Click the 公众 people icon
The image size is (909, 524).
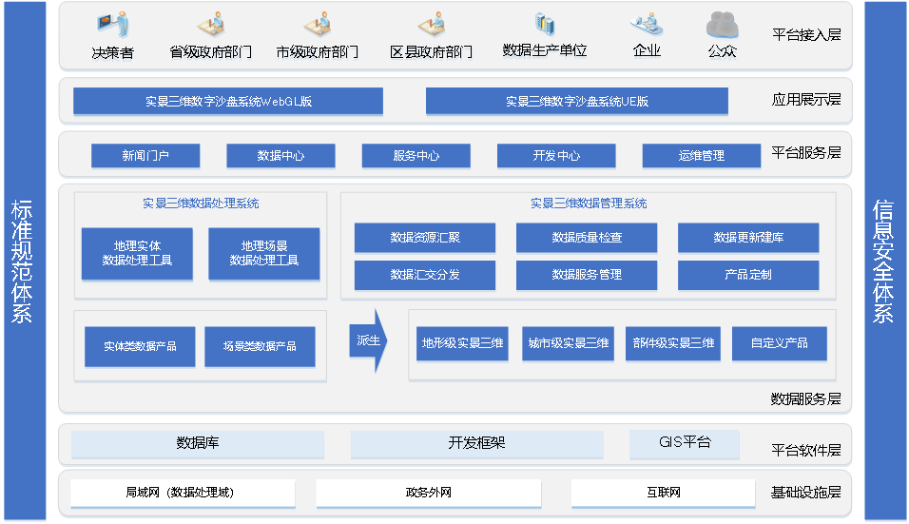723,25
